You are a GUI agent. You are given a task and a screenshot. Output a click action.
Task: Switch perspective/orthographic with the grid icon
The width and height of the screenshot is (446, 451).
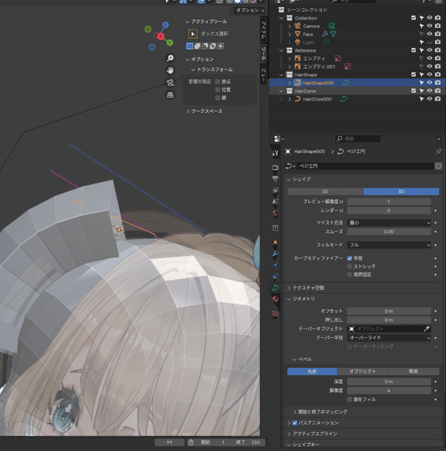170,95
